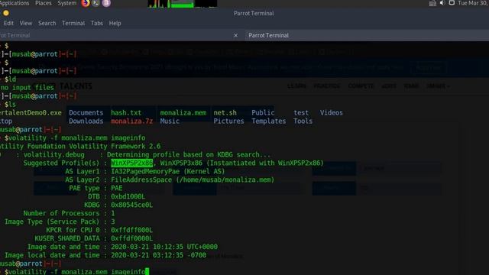Click the Videos directory name
489x275 pixels.
click(331, 112)
